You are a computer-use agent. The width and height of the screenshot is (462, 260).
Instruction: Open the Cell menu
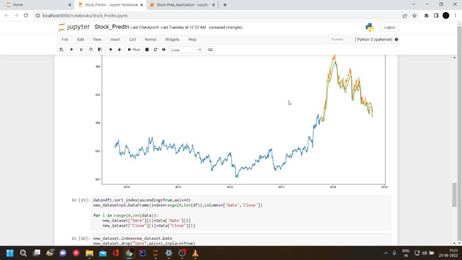[132, 39]
